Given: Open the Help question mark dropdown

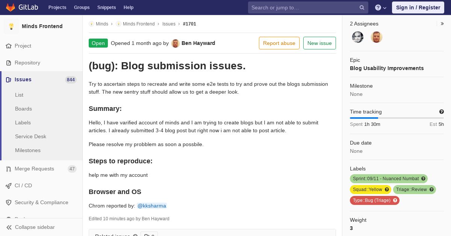Looking at the screenshot, I should 381,7.
